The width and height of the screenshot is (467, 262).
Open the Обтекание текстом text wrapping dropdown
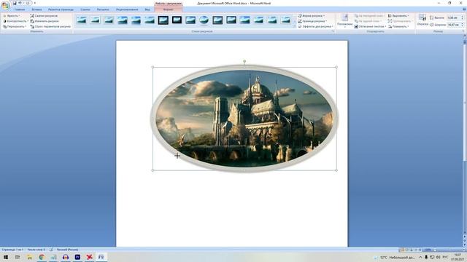(x=370, y=26)
